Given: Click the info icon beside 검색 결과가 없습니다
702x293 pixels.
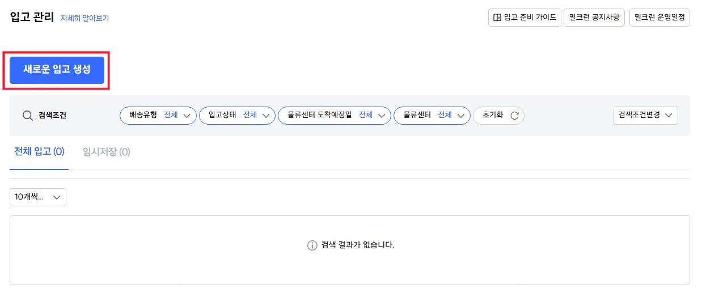Looking at the screenshot, I should point(312,245).
